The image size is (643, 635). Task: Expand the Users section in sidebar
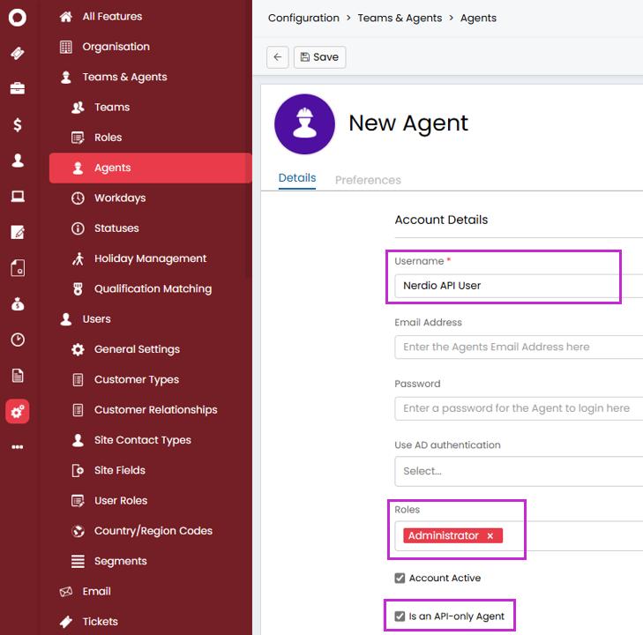coord(96,319)
